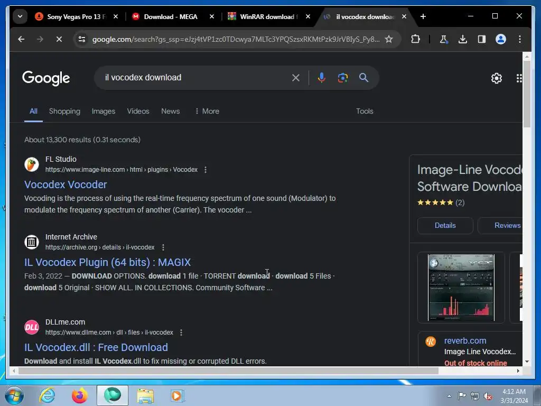Open the Vocodex Vocoder result link
Screen dimensions: 541x406
coord(66,184)
